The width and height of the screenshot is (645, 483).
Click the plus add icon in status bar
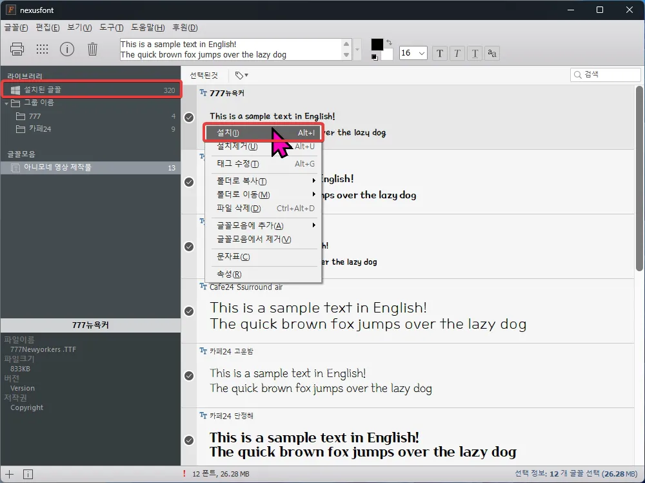[9, 474]
